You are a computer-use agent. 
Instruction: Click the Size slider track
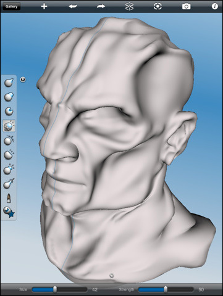click(60, 290)
